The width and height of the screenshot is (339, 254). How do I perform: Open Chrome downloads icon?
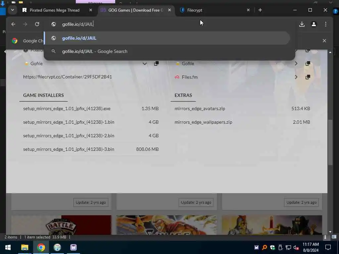pos(302,24)
